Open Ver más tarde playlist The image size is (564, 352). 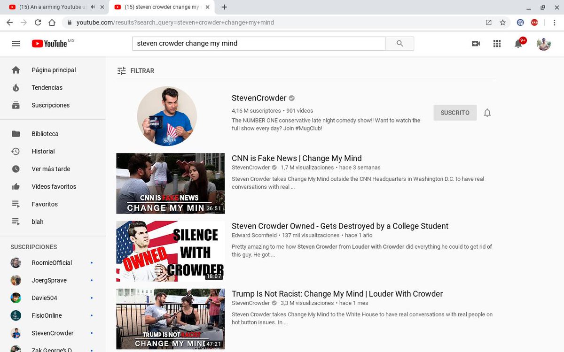click(53, 169)
